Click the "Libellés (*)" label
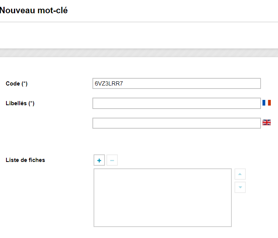This screenshot has width=278, height=238. (20, 103)
